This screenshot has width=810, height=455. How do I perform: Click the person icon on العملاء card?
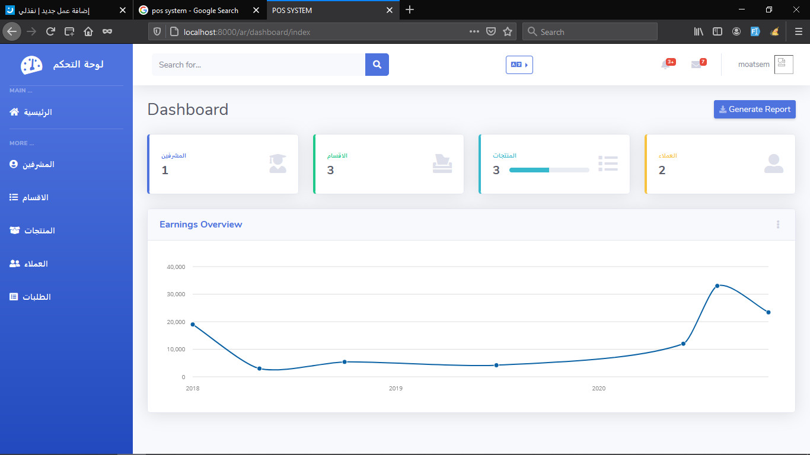(x=774, y=164)
